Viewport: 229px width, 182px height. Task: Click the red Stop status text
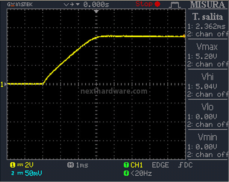(x=144, y=4)
